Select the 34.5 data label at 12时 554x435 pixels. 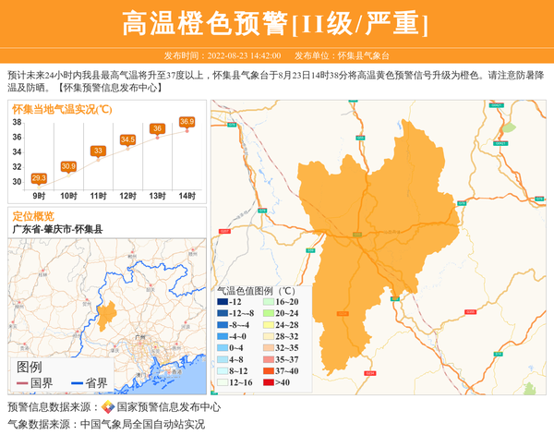point(127,139)
